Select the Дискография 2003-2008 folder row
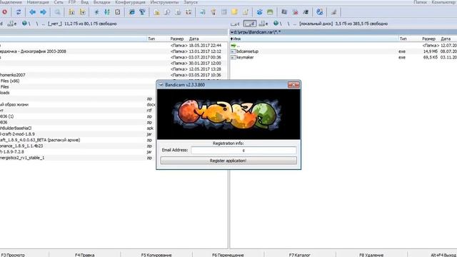 coord(114,51)
